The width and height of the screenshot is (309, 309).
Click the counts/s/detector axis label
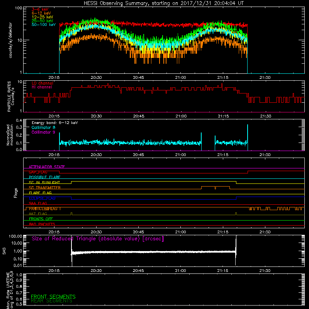10,40
